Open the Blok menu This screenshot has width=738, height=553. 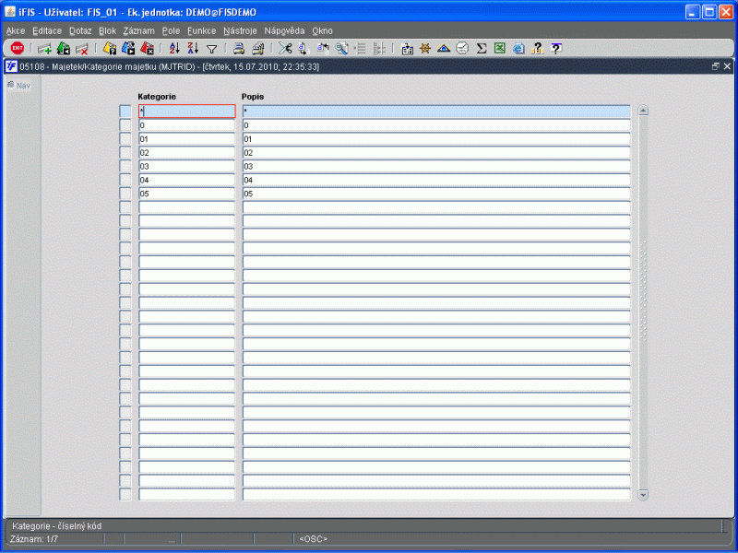[x=107, y=30]
